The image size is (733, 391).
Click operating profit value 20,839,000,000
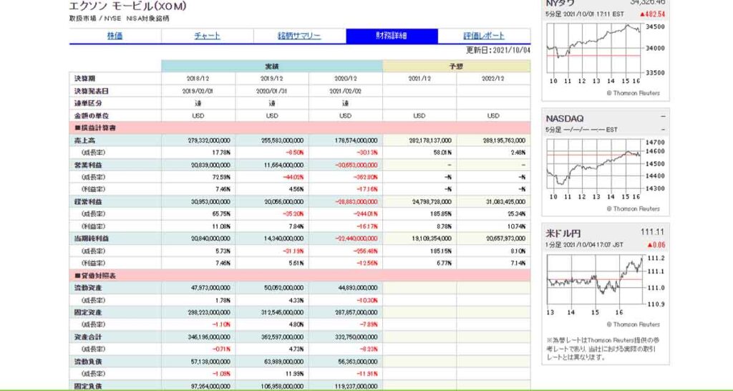coord(210,165)
